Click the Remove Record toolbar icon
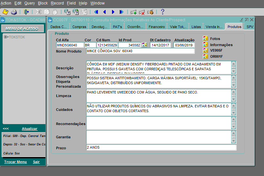The width and height of the screenshot is (264, 176). pyautogui.click(x=142, y=12)
